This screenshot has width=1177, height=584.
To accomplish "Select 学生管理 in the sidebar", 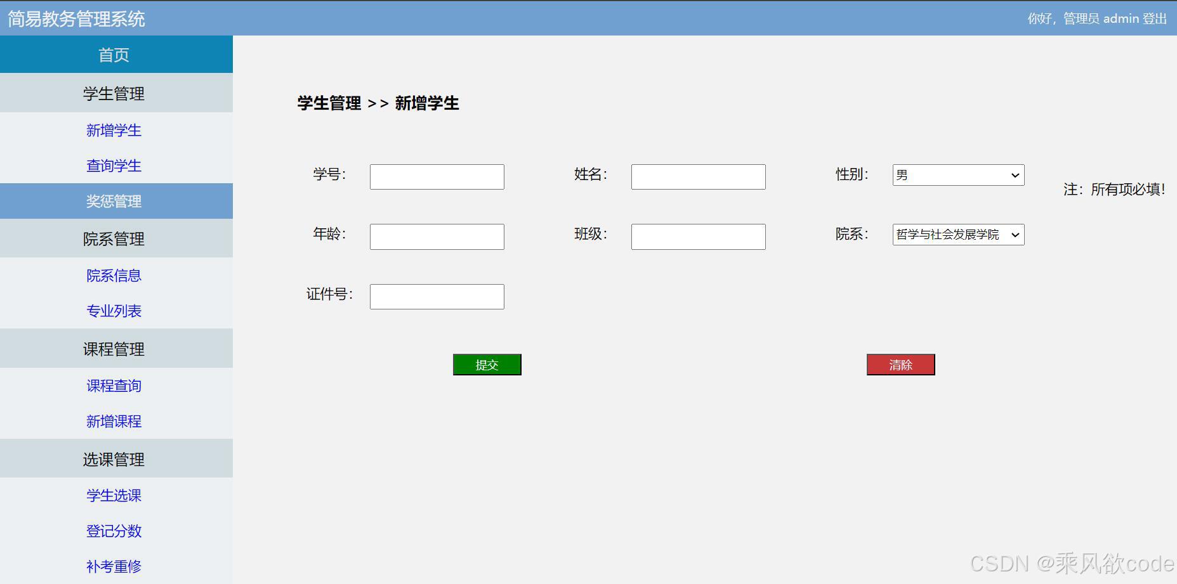I will [x=115, y=93].
